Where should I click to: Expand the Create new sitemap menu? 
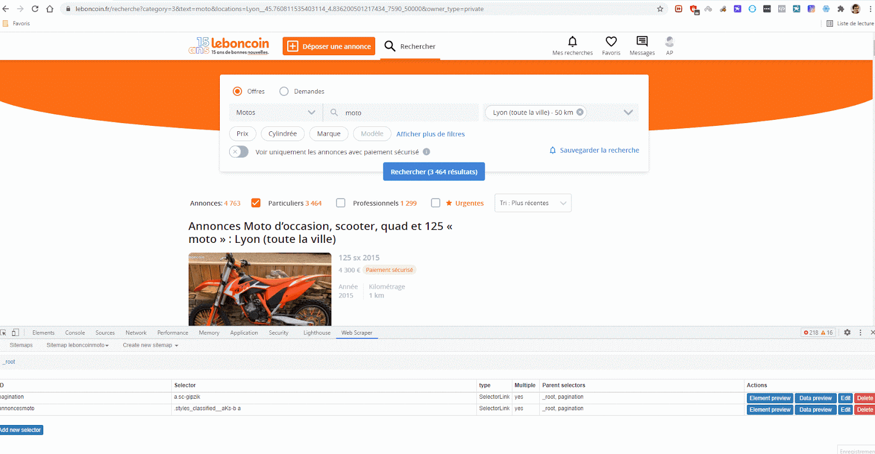(x=150, y=345)
